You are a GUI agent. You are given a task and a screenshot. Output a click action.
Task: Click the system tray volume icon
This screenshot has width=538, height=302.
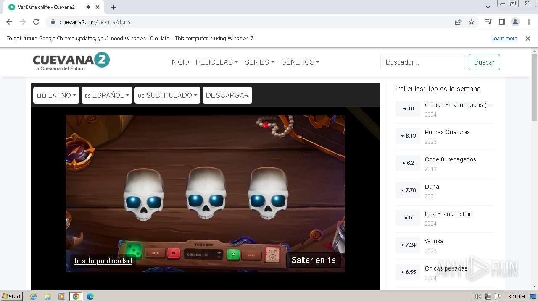click(478, 297)
